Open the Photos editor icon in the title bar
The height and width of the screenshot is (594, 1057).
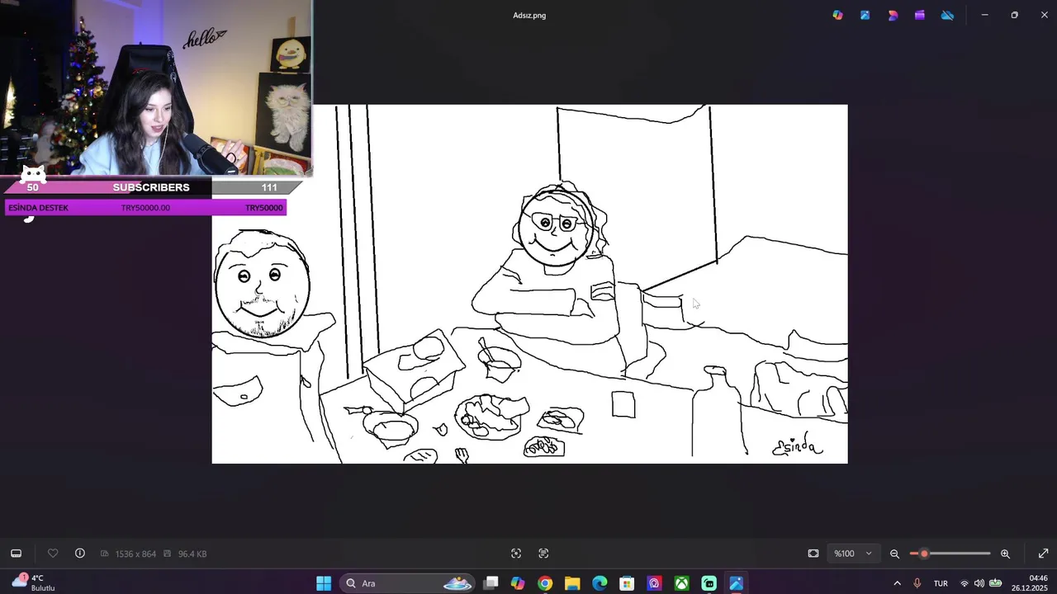point(865,15)
